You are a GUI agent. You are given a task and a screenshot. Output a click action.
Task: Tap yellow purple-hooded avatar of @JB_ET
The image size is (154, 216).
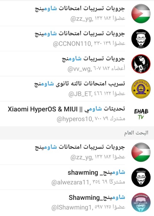point(141,89)
